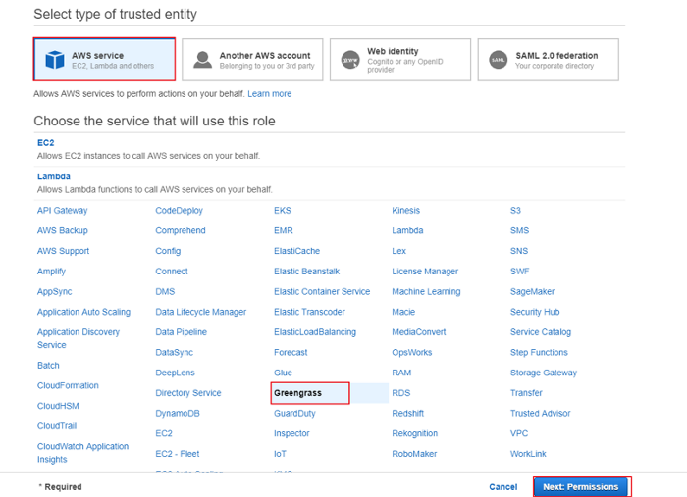This screenshot has height=497, width=687.
Task: Click the Another AWS account person icon
Action: point(202,60)
